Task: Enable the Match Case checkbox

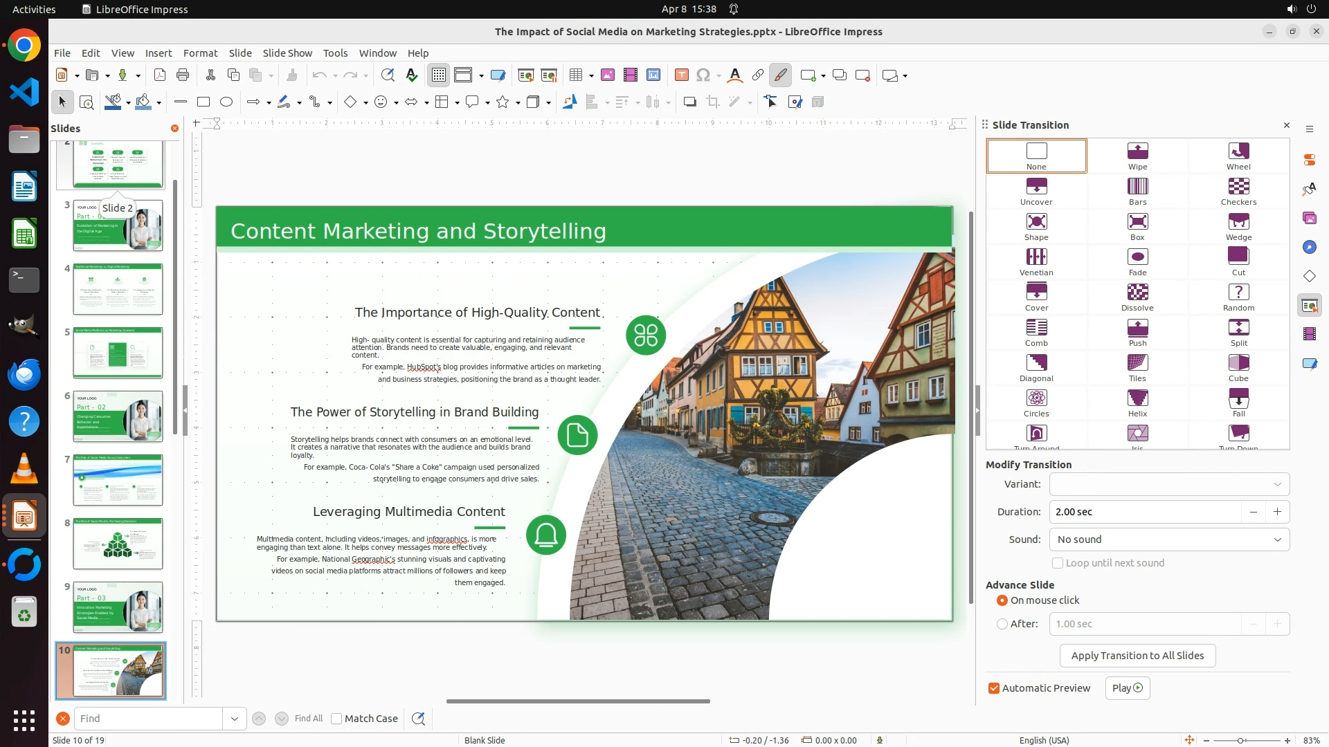Action: click(x=336, y=719)
